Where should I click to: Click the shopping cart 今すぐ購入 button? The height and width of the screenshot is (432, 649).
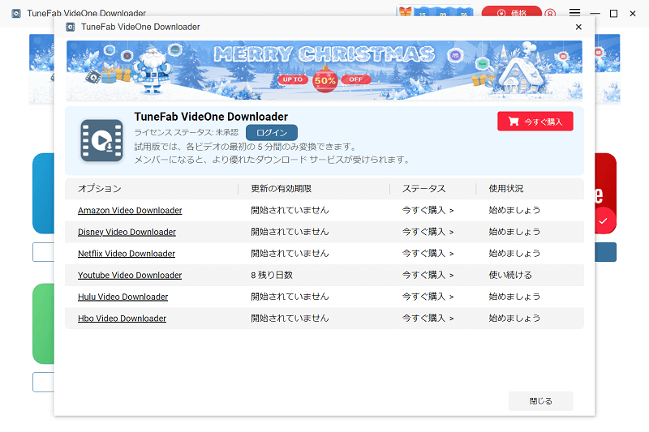click(535, 122)
